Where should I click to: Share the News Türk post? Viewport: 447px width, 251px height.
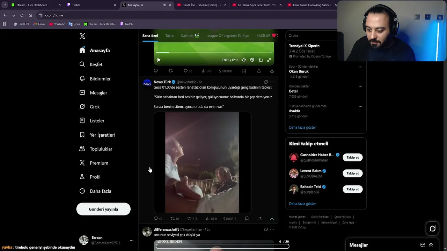260,219
